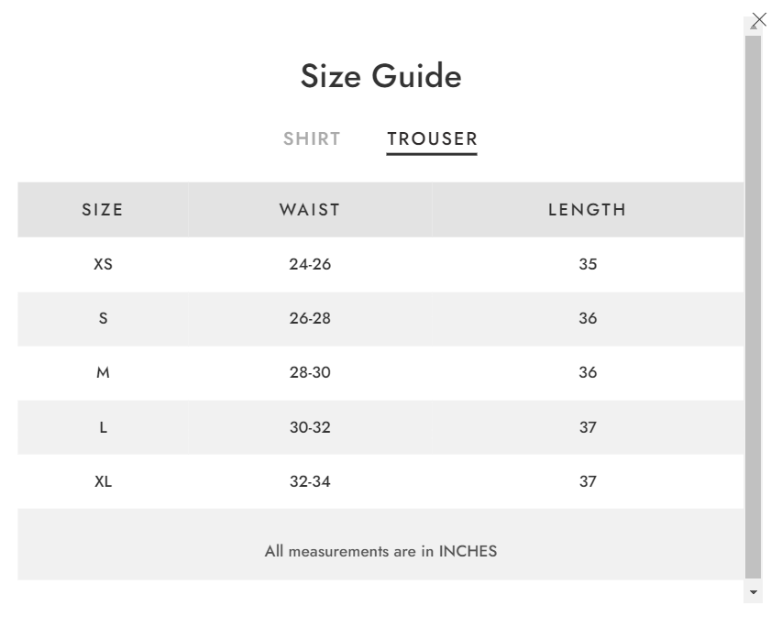The height and width of the screenshot is (617, 782).
Task: Click the WAIST column header
Action: click(310, 210)
